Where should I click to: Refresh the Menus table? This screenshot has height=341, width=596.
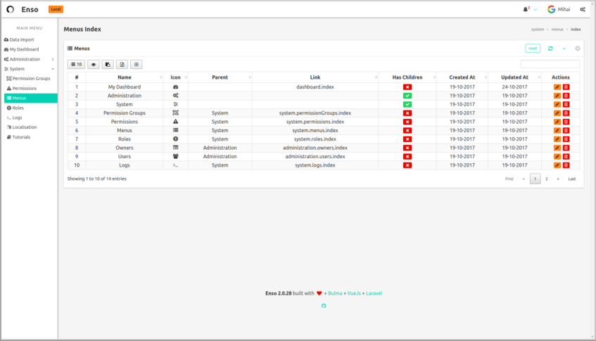550,49
